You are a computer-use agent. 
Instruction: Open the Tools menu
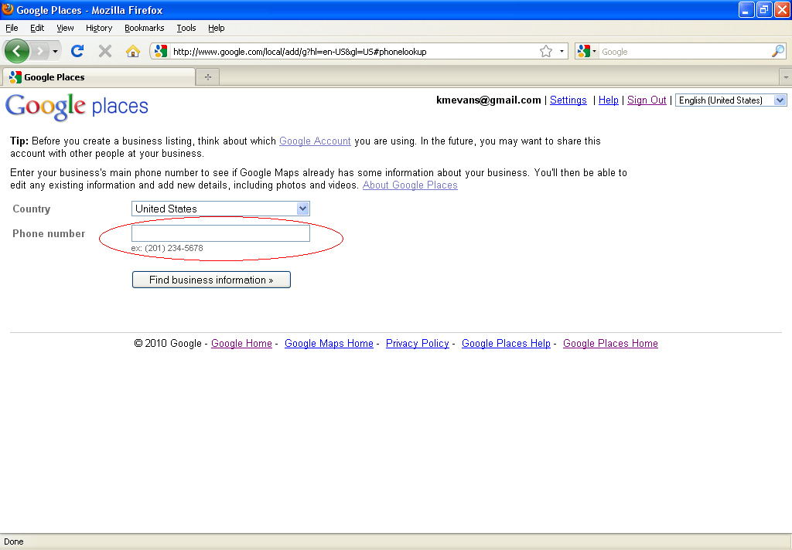(186, 28)
